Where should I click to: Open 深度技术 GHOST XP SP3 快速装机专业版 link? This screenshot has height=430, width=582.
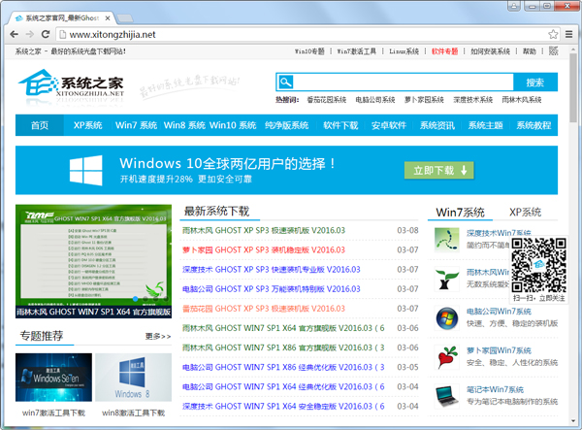[271, 270]
